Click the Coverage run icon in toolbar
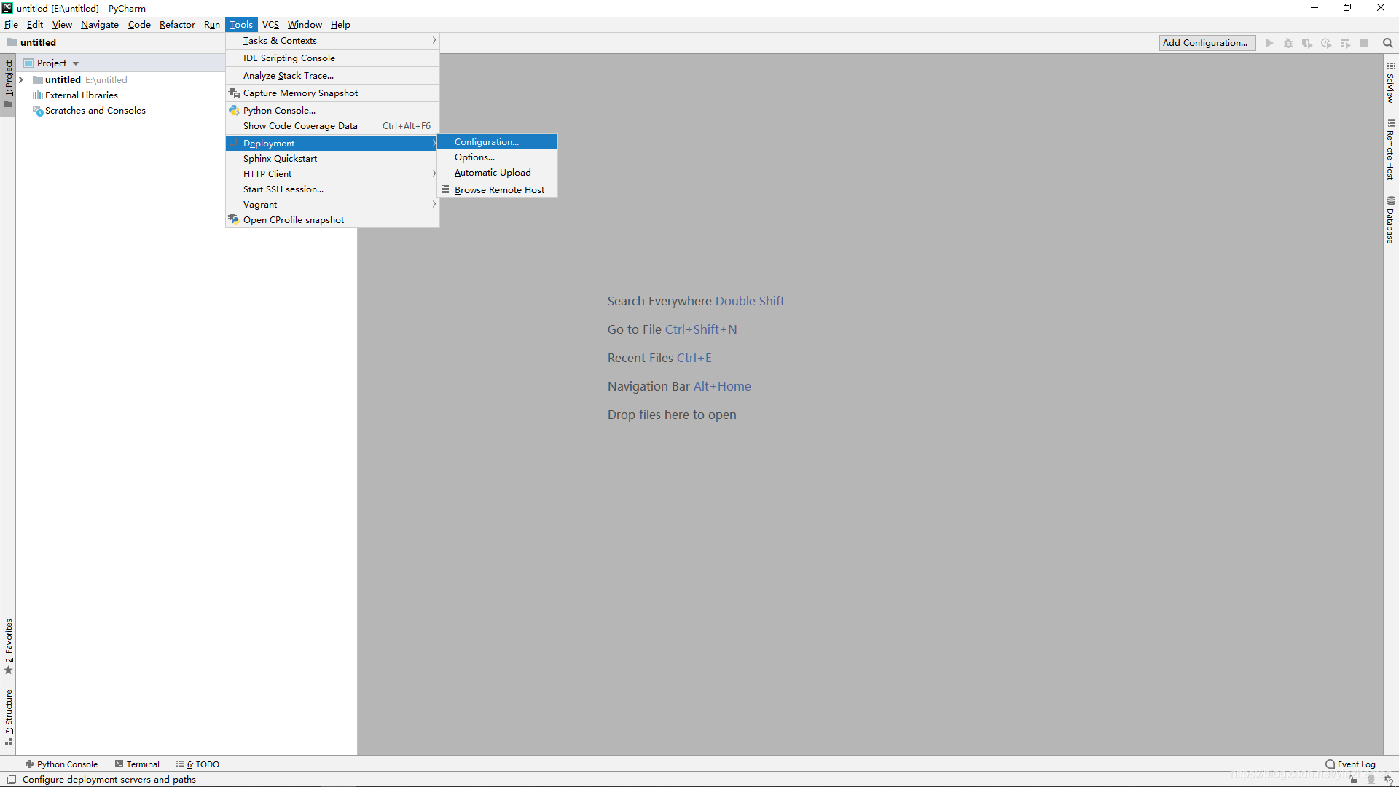Viewport: 1399px width, 787px height. point(1309,42)
